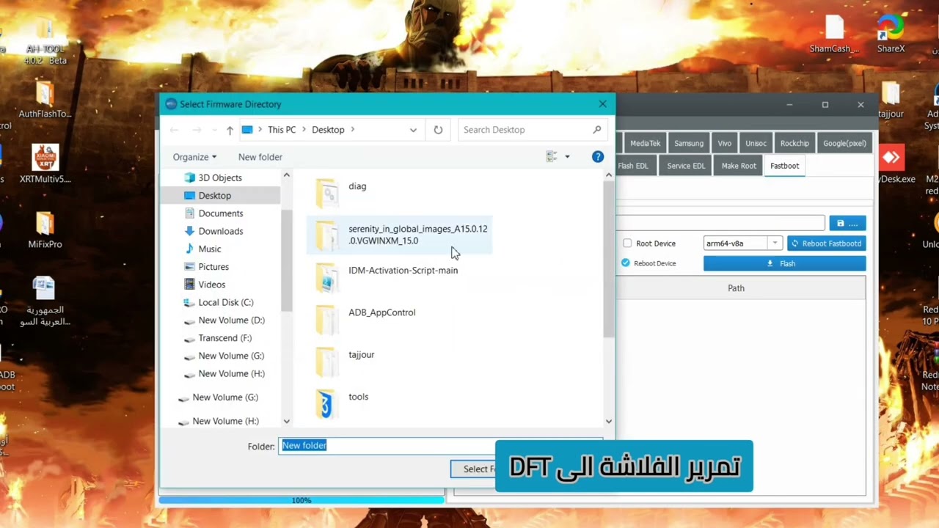Screen dimensions: 939x528
Task: Expand the chevron between This PC and Desktop
Action: point(304,130)
